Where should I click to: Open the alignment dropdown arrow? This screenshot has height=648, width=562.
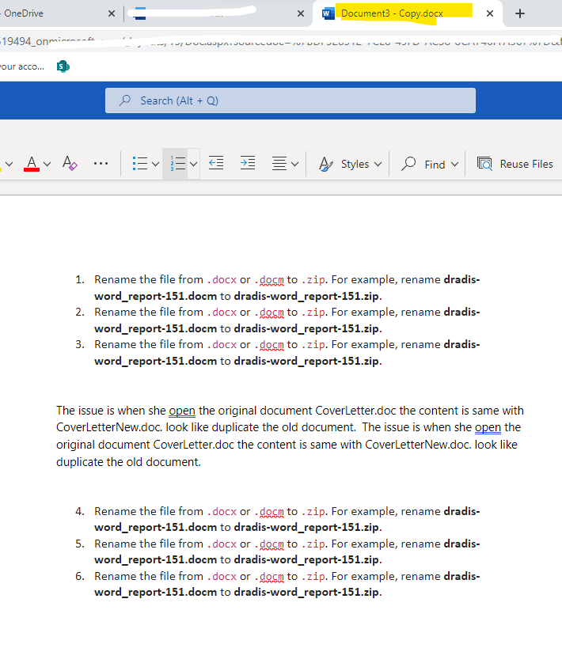(x=295, y=164)
